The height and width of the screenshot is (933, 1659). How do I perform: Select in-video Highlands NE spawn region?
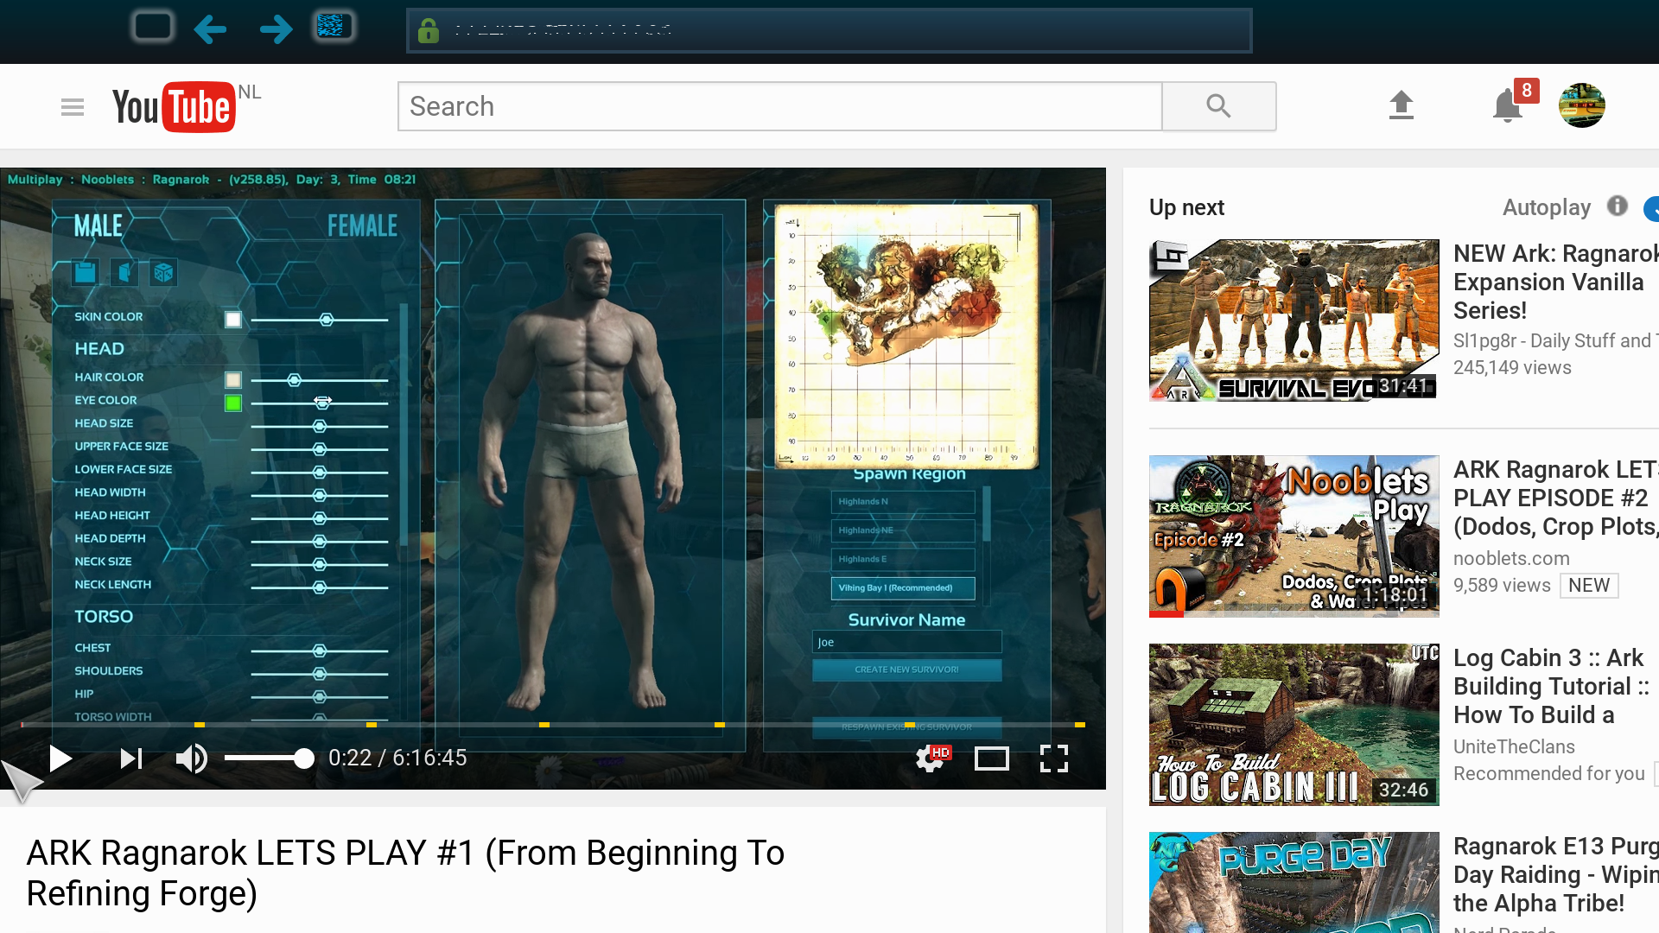click(x=903, y=530)
